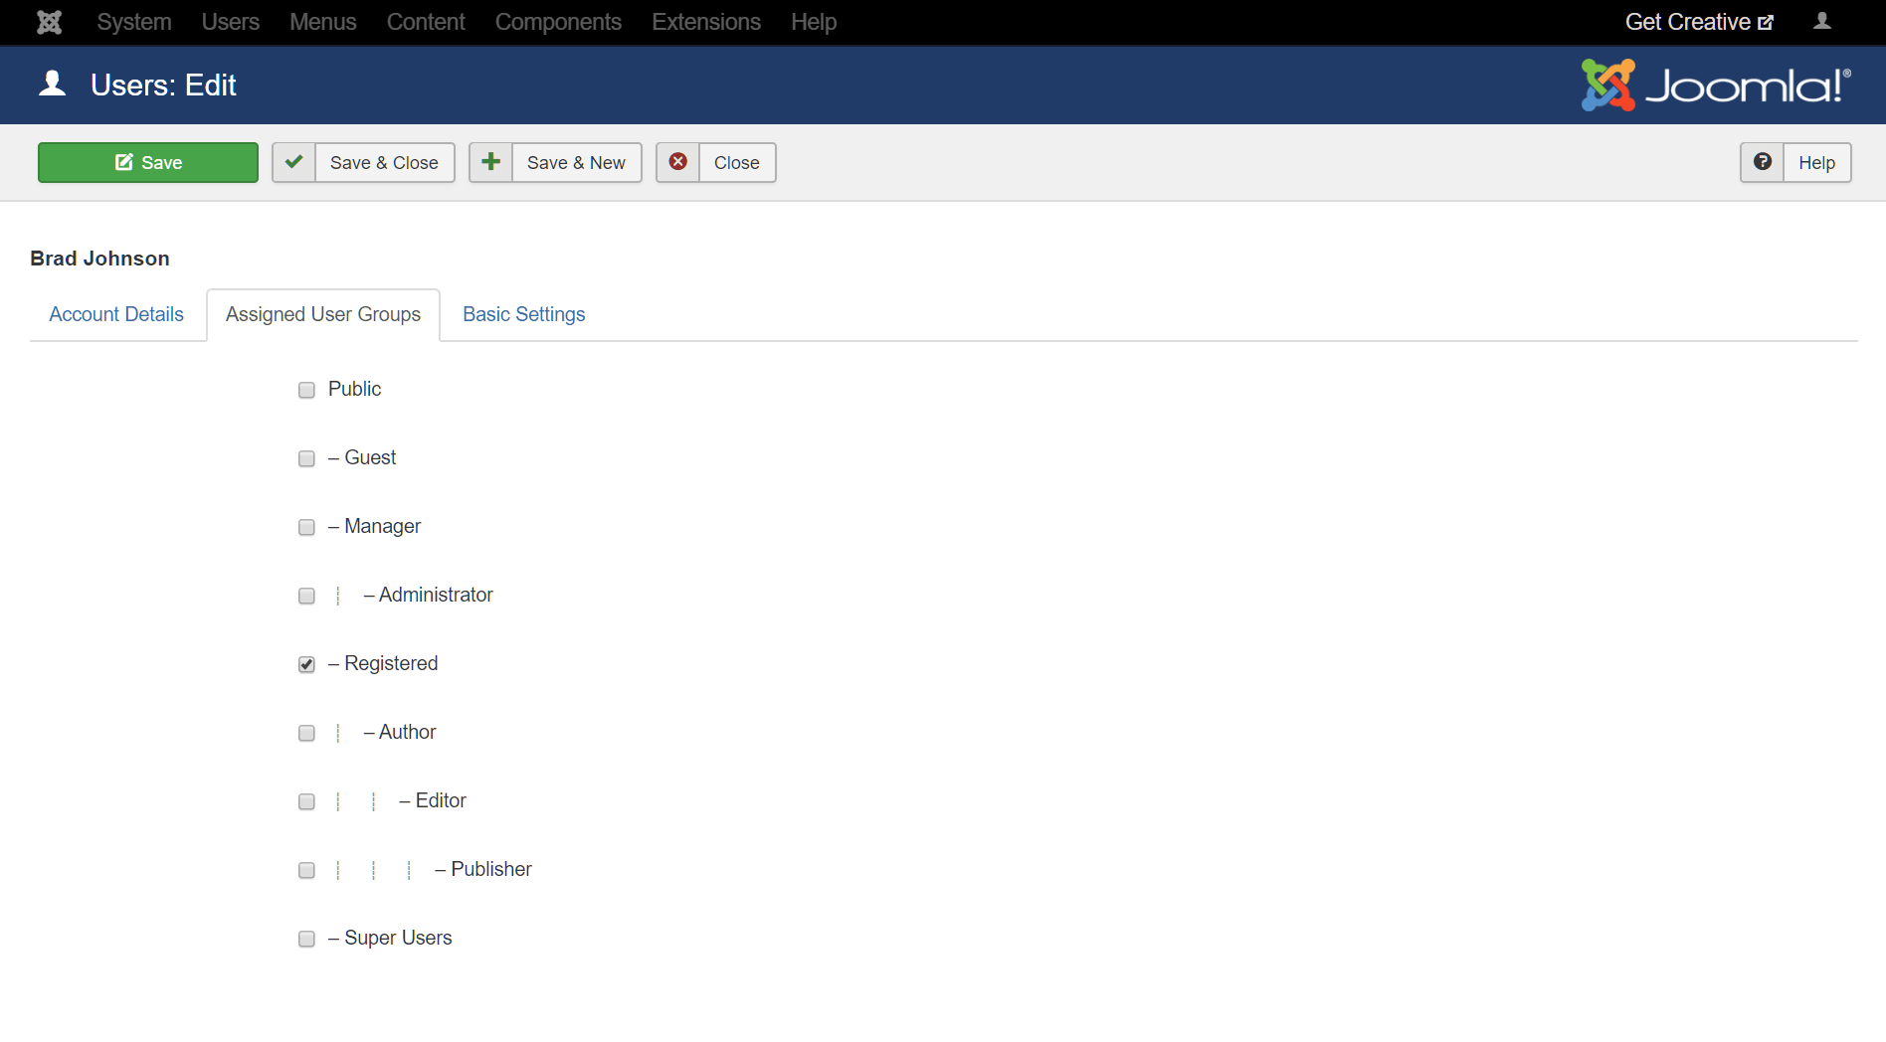The width and height of the screenshot is (1886, 1042).
Task: Open the Components menu
Action: [558, 22]
